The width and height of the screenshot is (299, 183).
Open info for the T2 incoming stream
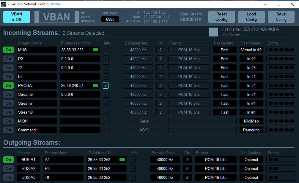106,68
